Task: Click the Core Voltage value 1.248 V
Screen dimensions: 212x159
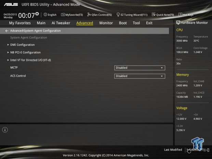Action: pos(198,52)
